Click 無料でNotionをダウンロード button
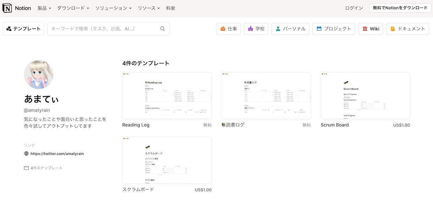This screenshot has height=223, width=433. [400, 8]
